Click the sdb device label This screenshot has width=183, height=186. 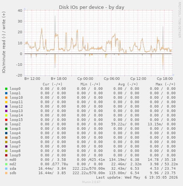tap(13, 173)
